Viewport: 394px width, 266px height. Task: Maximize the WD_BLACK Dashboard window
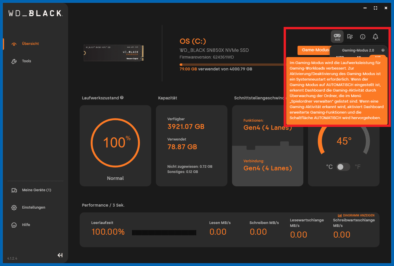375,8
